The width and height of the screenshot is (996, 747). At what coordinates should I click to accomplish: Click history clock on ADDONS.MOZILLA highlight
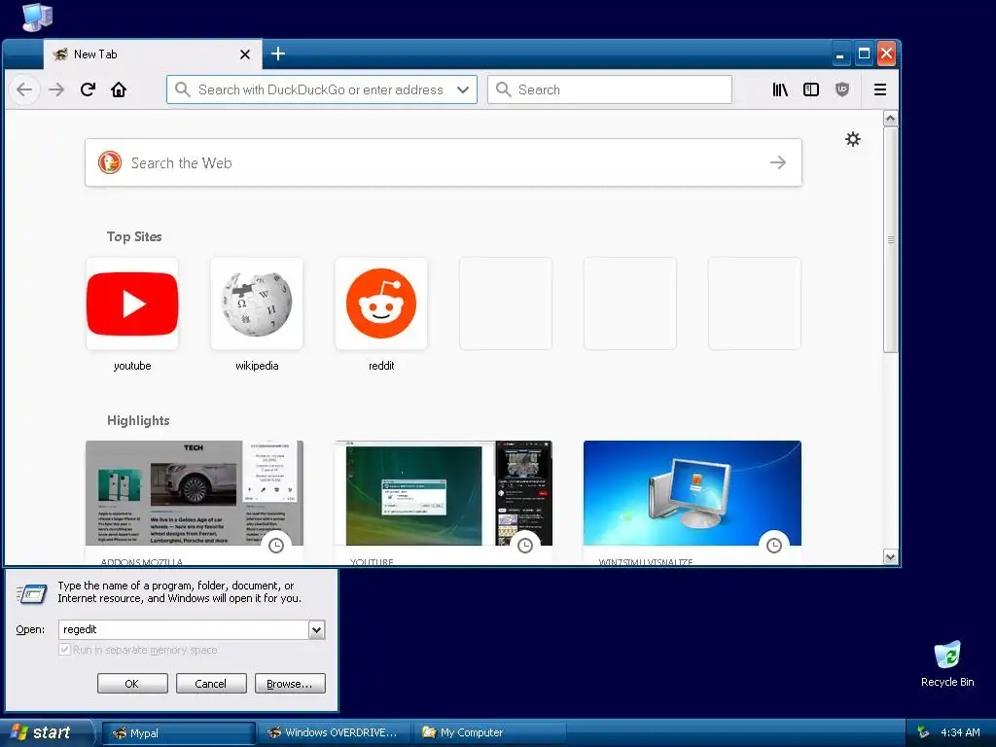tap(275, 546)
